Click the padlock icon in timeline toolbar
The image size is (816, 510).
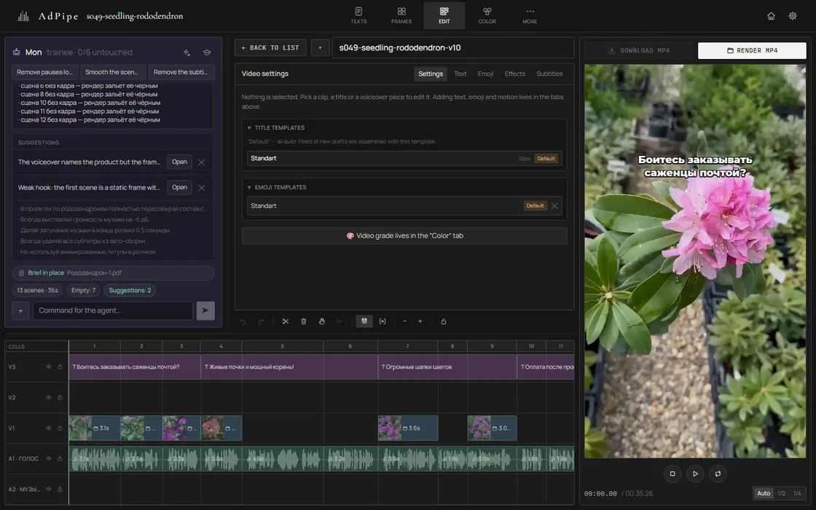[x=444, y=321]
